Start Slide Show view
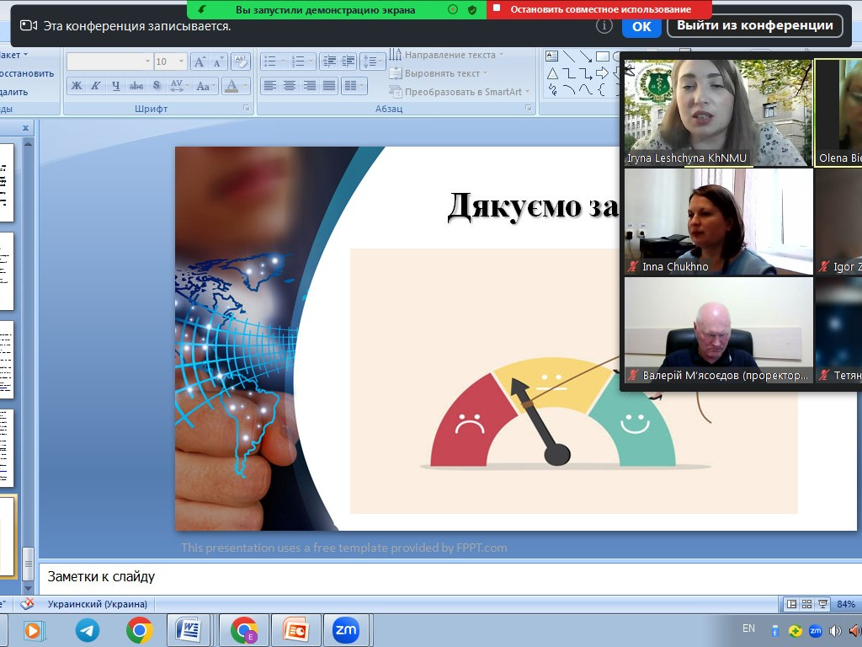This screenshot has height=647, width=862. pyautogui.click(x=822, y=604)
